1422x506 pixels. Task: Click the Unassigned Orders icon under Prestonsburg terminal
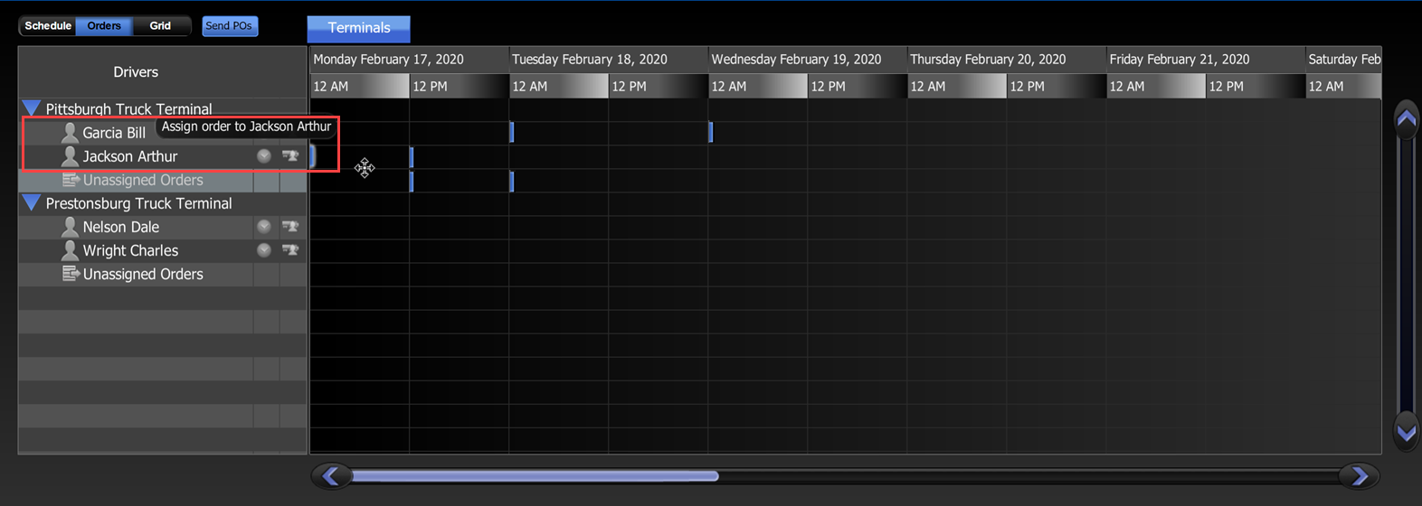pyautogui.click(x=71, y=274)
